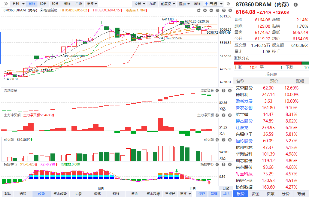Toggle 保存 button in the bottom bar
The image size is (309, 197).
[x=202, y=194]
